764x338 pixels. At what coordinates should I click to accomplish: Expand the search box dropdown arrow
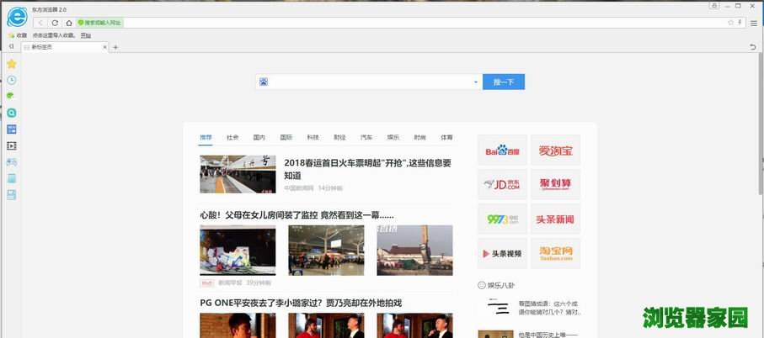pos(475,82)
